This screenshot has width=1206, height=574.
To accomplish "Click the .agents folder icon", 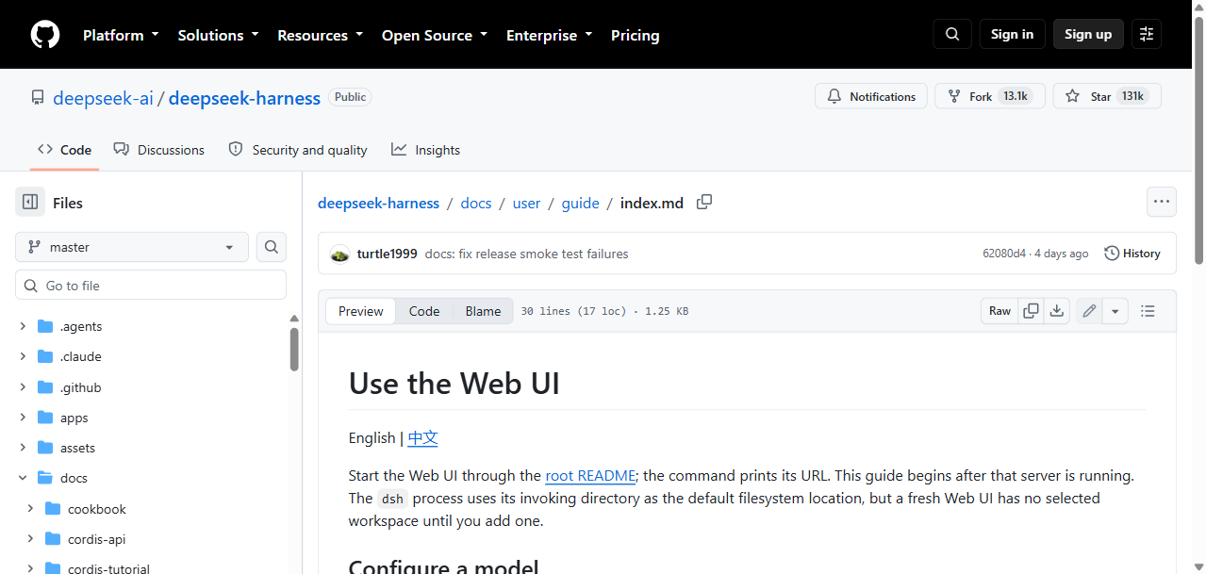I will coord(45,326).
